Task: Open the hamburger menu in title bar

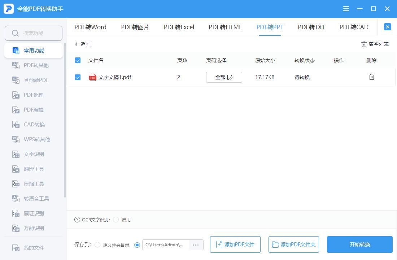Action: click(346, 9)
